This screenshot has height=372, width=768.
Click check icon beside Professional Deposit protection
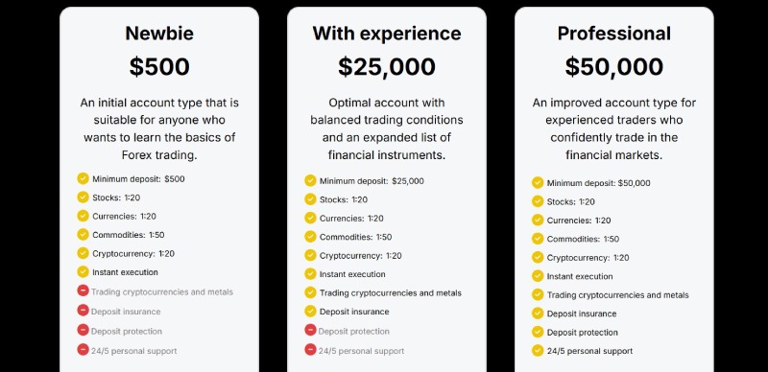[x=538, y=332]
